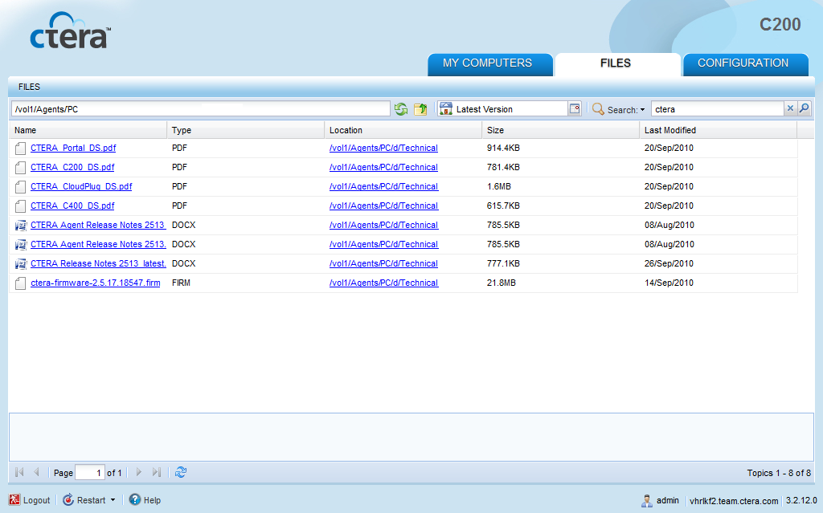Screen dimensions: 823x513
Task: Select the FILES tab
Action: pos(617,64)
